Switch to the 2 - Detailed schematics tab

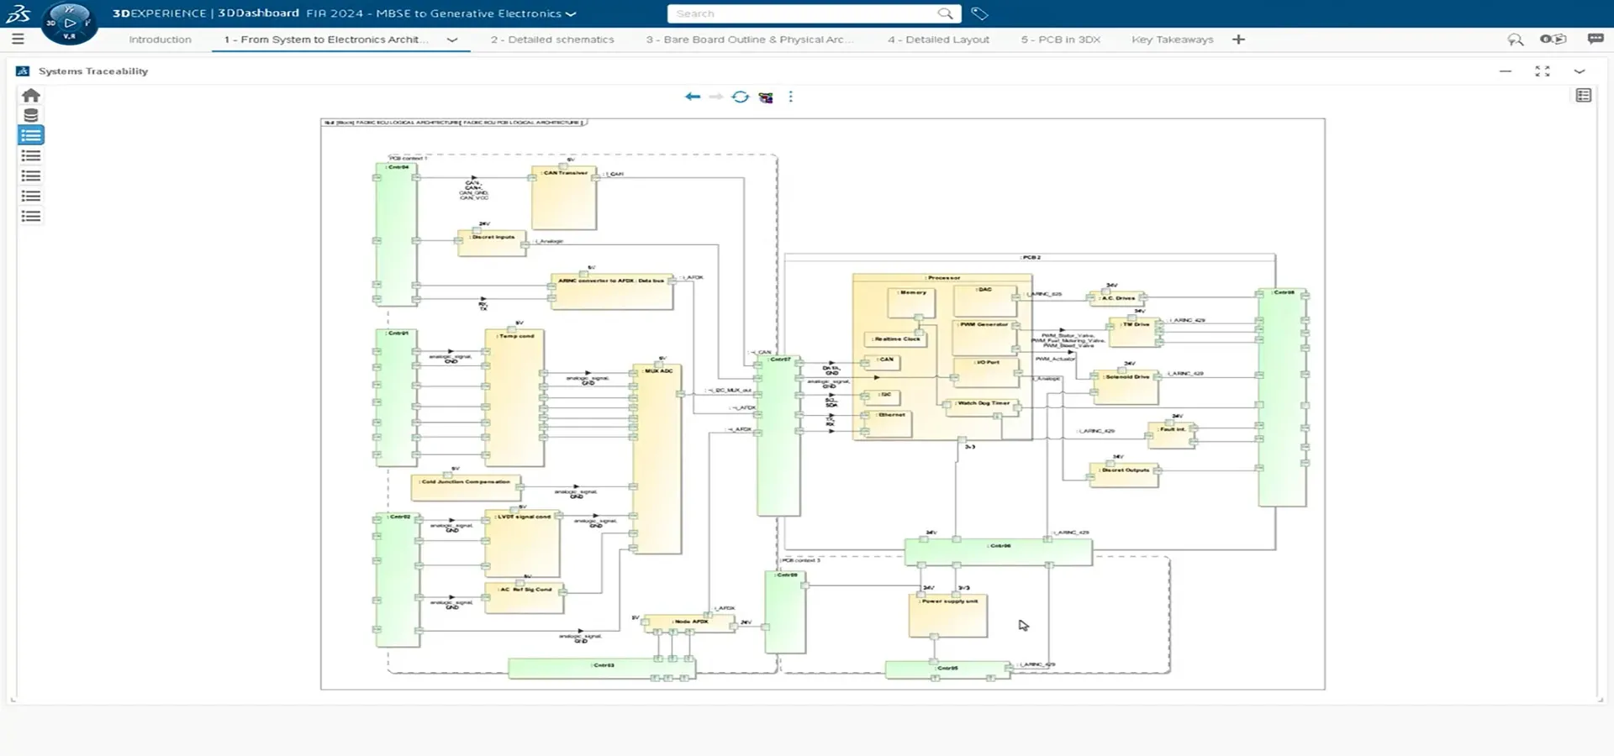552,39
